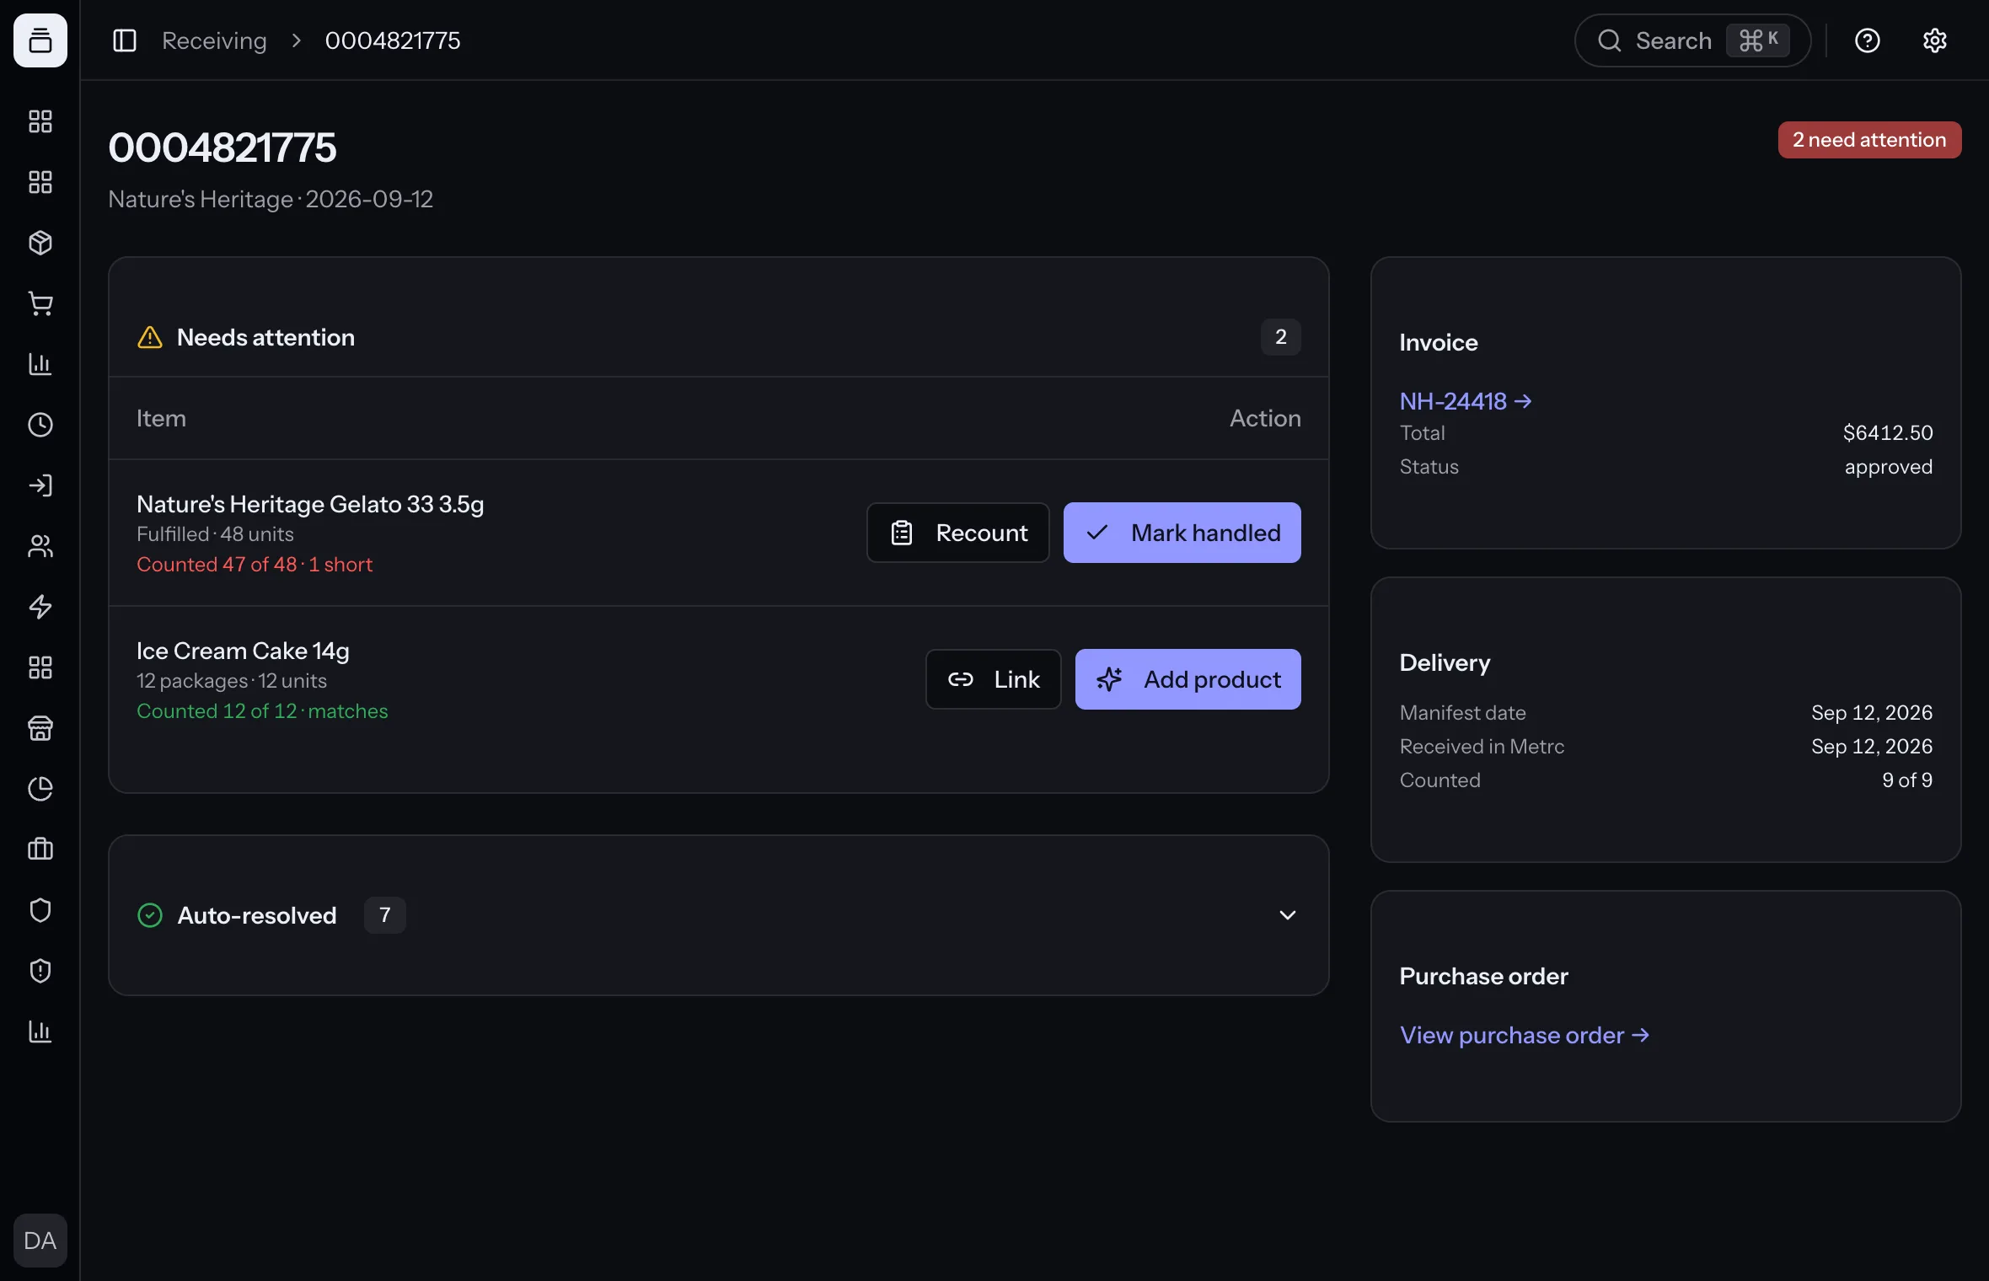
Task: Click the Action column header
Action: [x=1265, y=418]
